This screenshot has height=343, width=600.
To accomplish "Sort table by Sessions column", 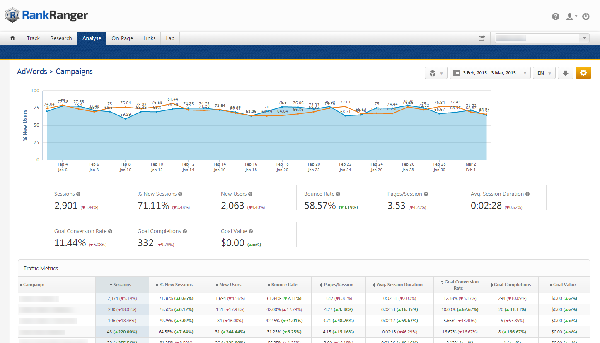I will click(122, 285).
